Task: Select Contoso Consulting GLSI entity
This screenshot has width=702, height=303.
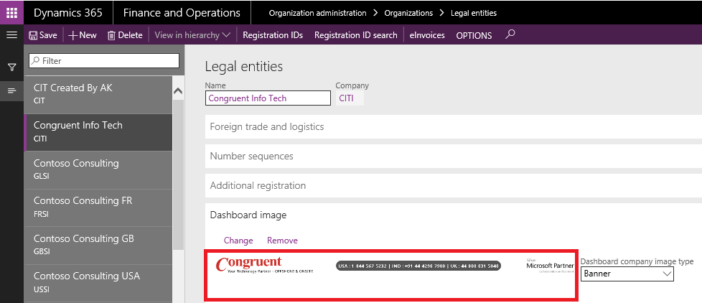Action: point(98,169)
